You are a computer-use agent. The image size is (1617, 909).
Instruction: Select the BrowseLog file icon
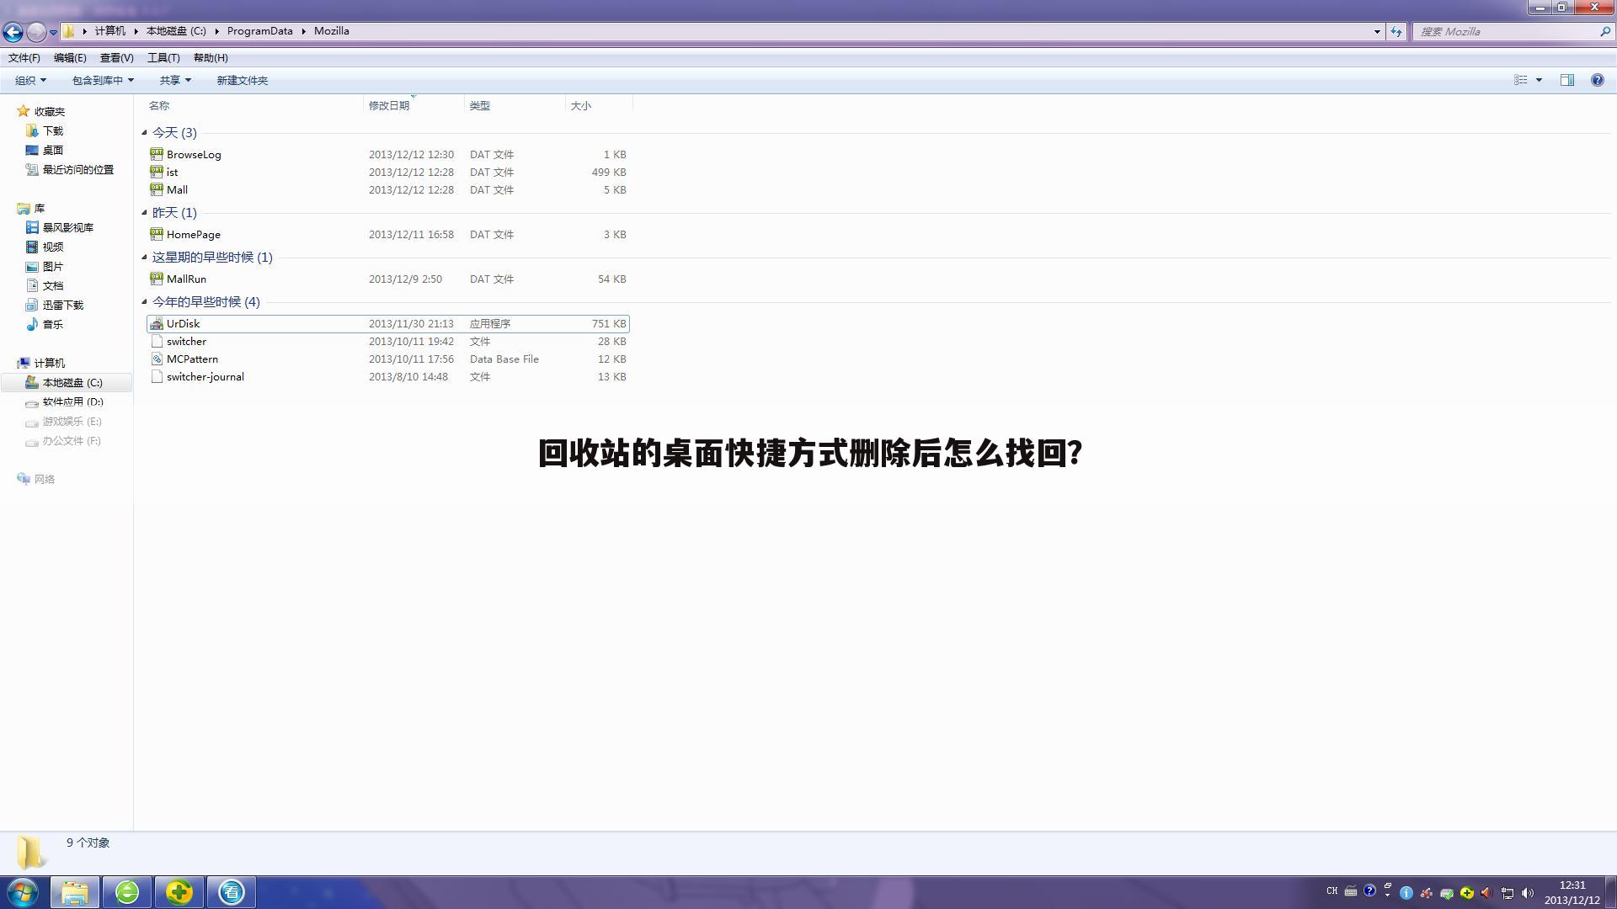[x=157, y=154]
